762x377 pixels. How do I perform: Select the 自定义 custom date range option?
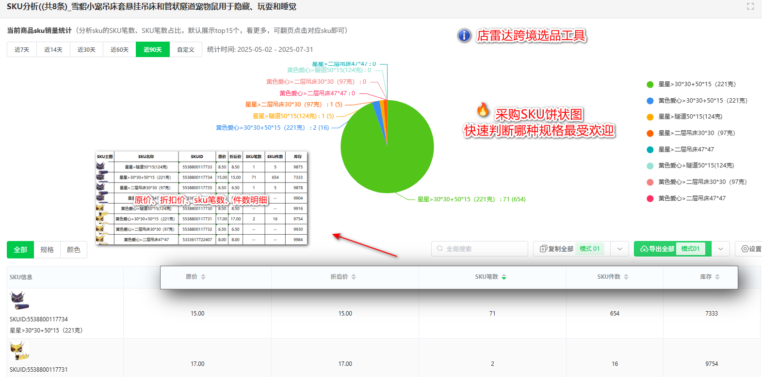[186, 50]
